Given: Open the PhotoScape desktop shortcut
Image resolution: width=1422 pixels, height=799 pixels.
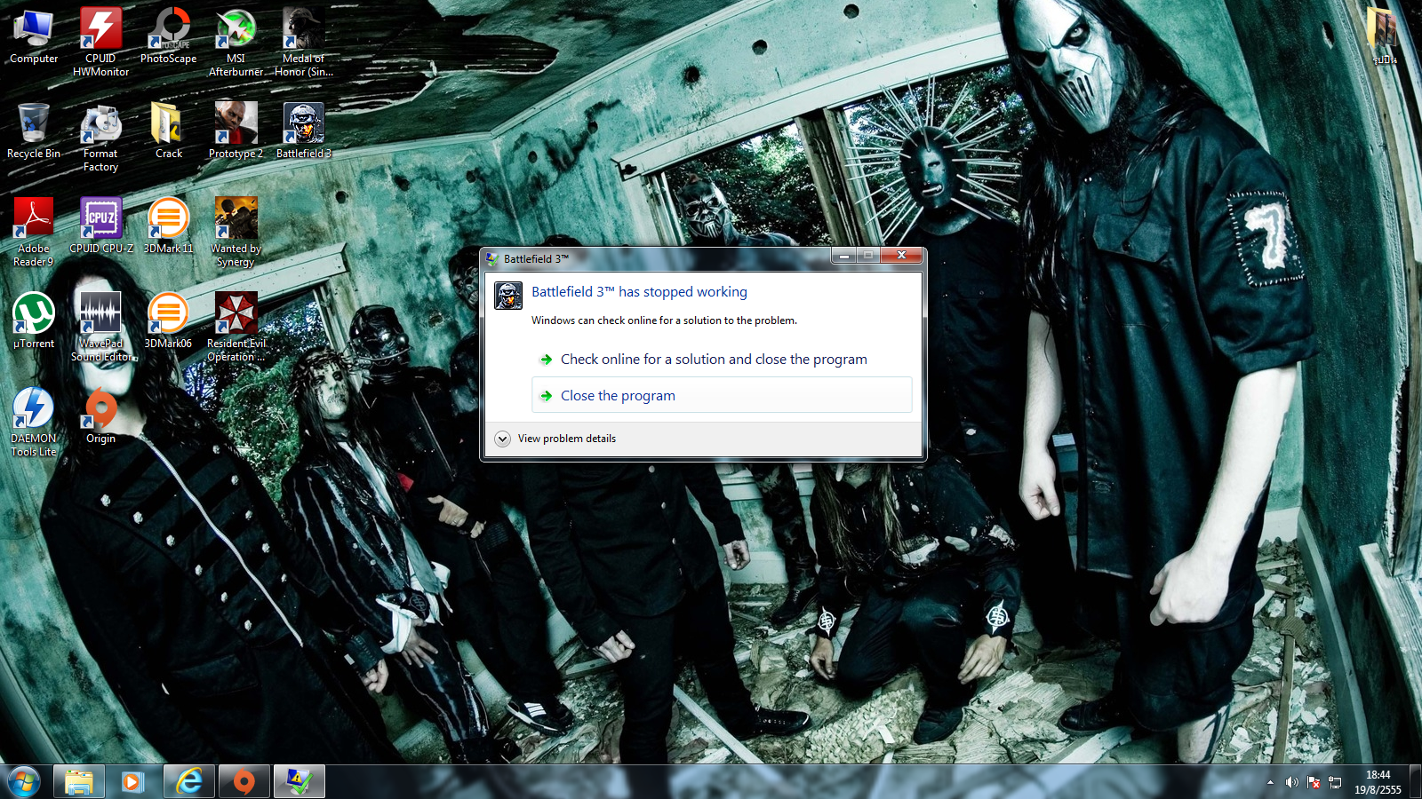Looking at the screenshot, I should click(x=168, y=36).
